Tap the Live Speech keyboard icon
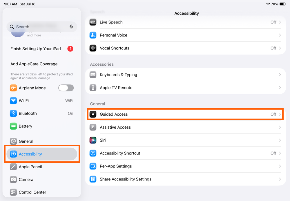290x201 pixels. 93,22
